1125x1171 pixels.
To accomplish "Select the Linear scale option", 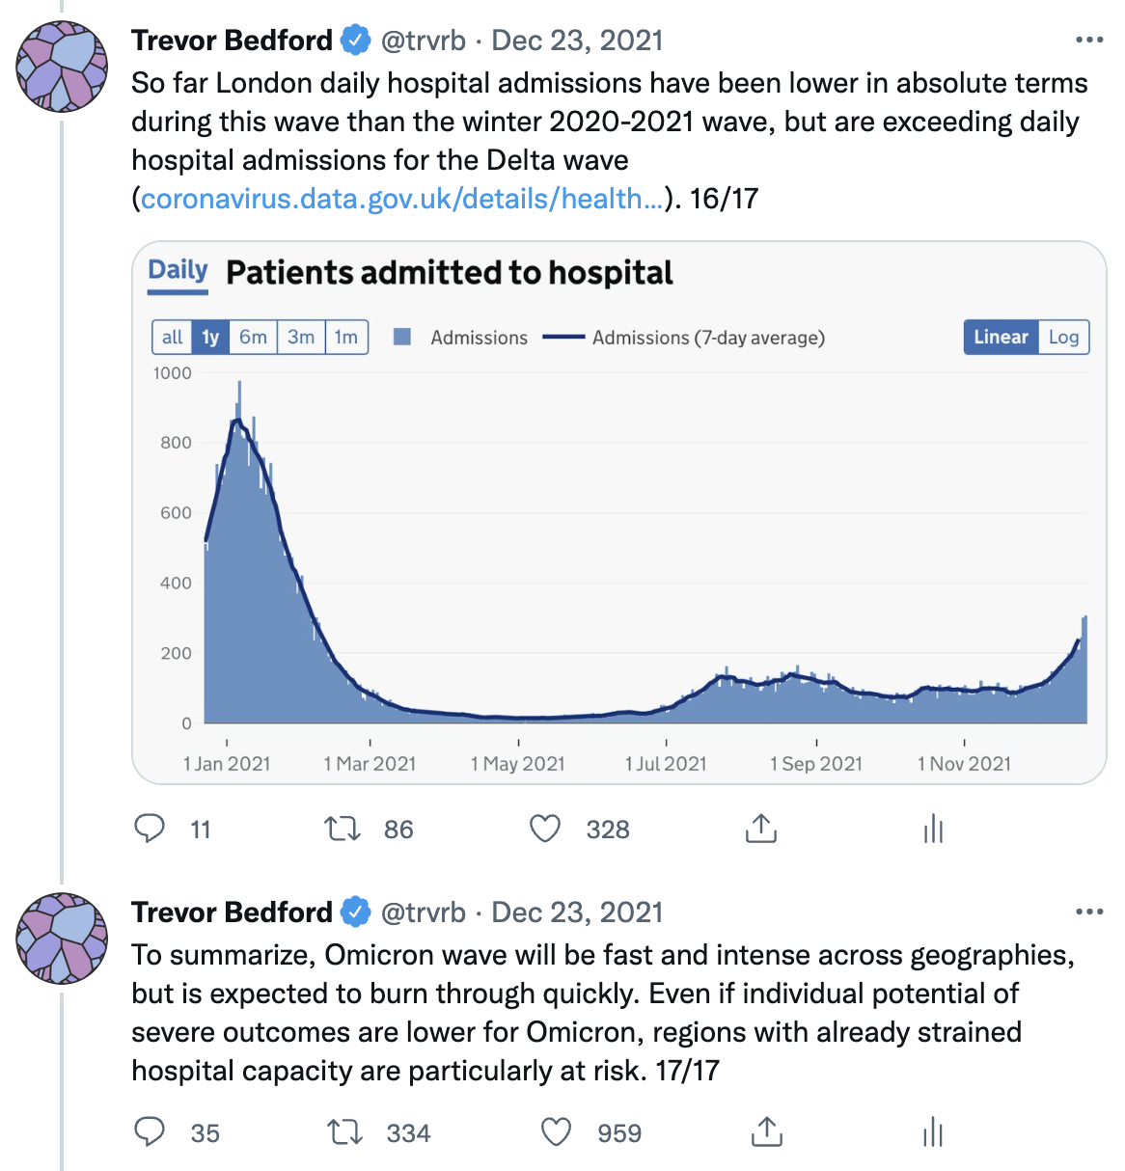I will pos(1001,338).
